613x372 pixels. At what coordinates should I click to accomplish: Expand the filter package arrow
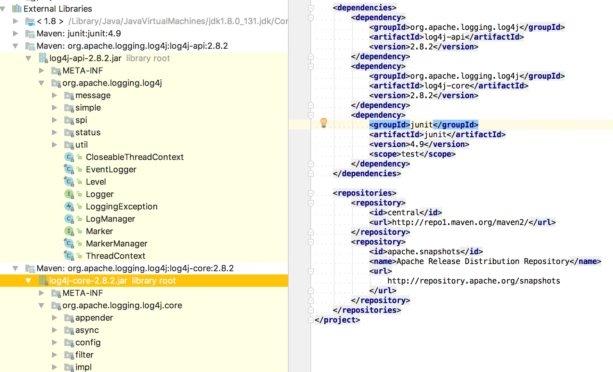(54, 355)
